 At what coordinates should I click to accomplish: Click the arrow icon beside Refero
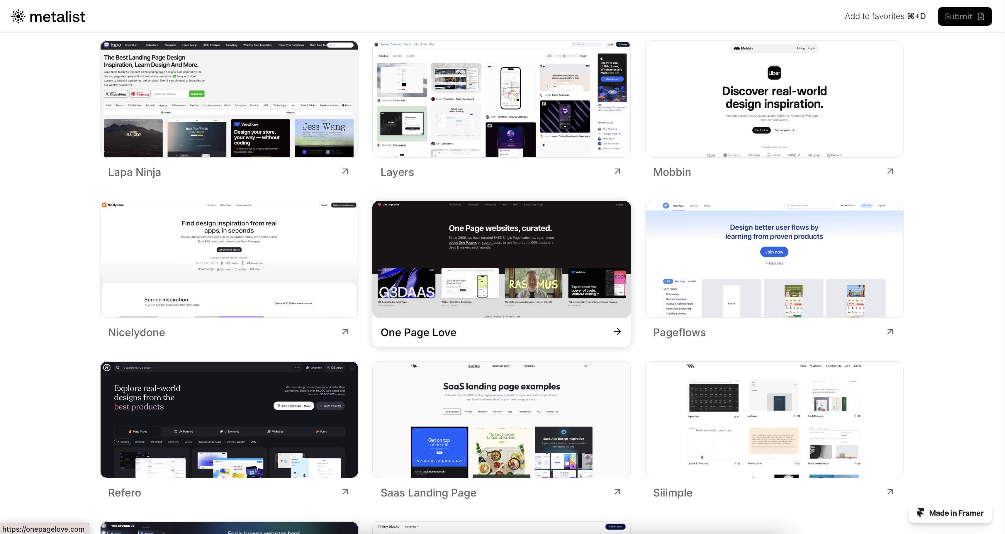345,492
